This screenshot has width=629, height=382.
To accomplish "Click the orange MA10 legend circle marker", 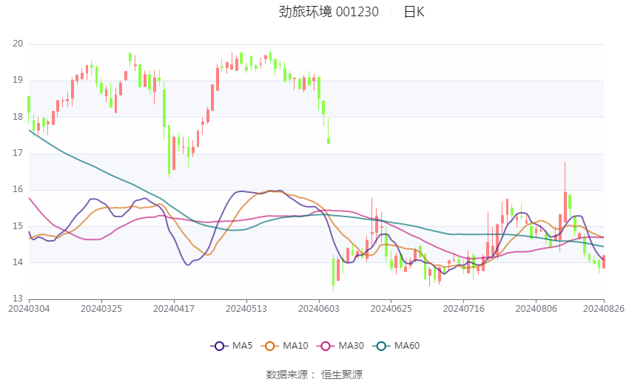I will pos(269,346).
